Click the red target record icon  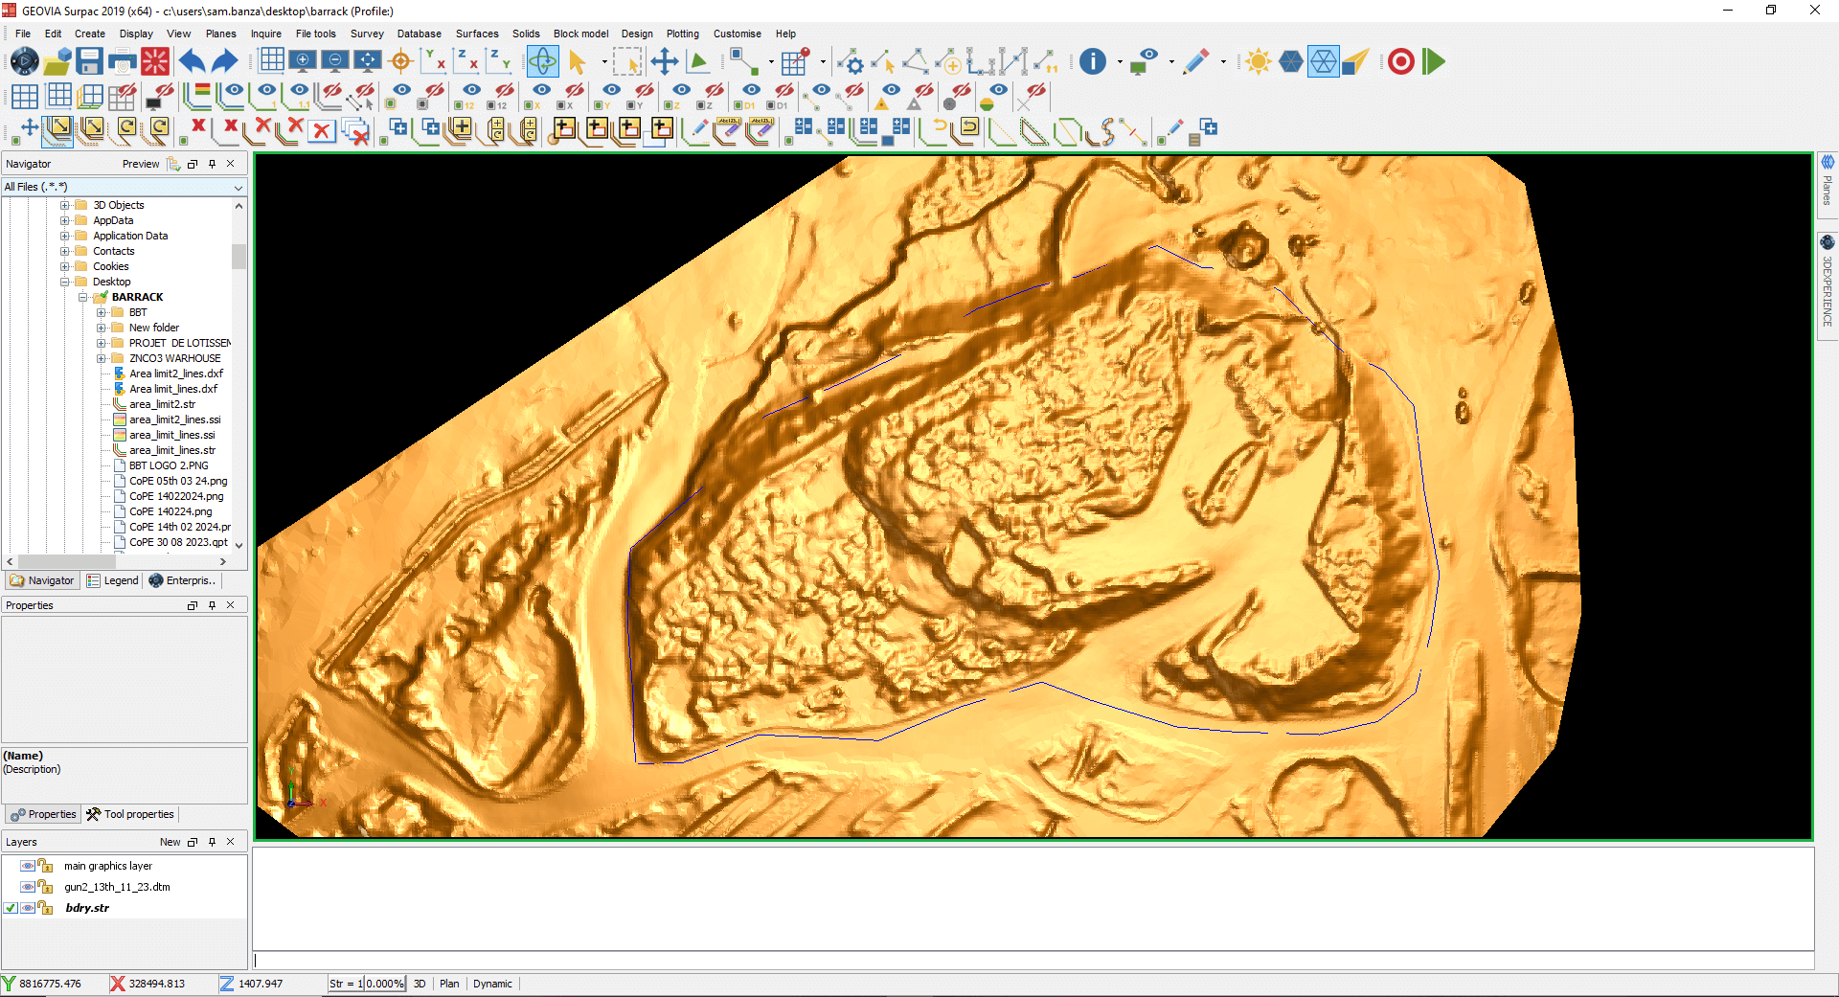pyautogui.click(x=1400, y=62)
